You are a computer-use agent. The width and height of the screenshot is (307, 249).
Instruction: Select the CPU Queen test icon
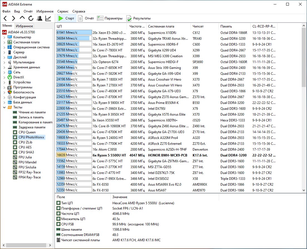tap(15, 132)
